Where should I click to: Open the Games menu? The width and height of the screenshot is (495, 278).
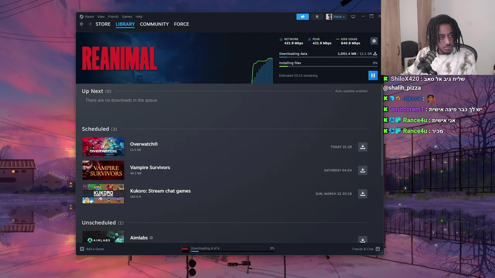pyautogui.click(x=127, y=17)
